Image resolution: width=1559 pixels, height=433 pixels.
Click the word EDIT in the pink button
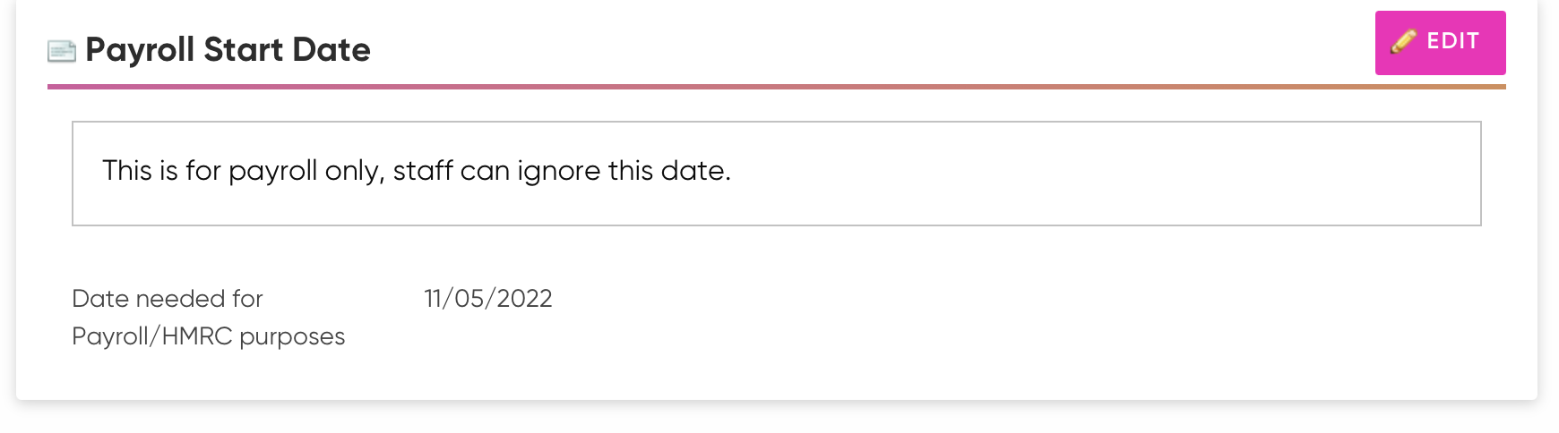1452,41
